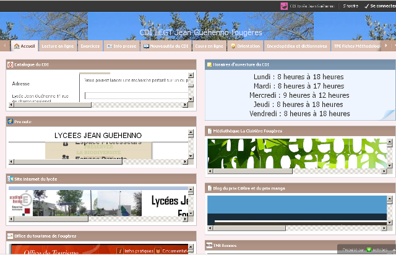396x255 pixels.
Task: Click the Se connecter link
Action: click(380, 6)
